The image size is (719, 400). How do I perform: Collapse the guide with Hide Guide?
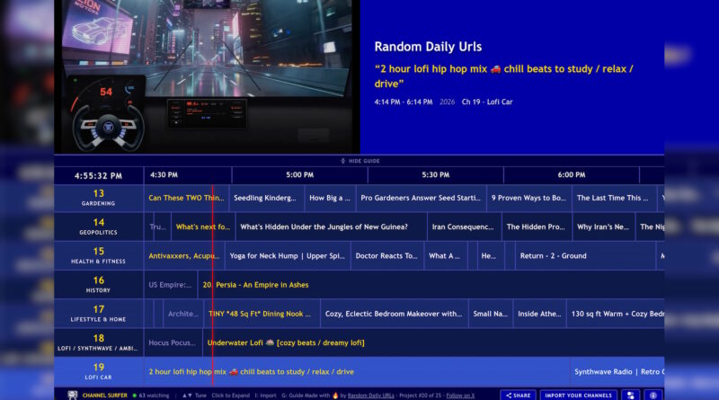[359, 161]
